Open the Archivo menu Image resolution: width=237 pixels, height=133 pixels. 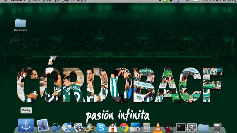[x=34, y=1]
